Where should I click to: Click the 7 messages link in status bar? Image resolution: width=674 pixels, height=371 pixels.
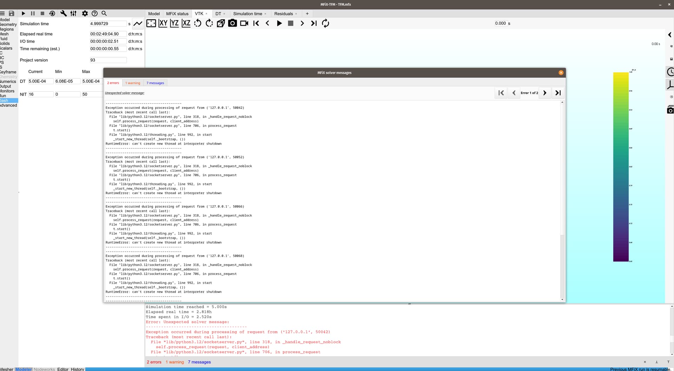click(x=199, y=362)
